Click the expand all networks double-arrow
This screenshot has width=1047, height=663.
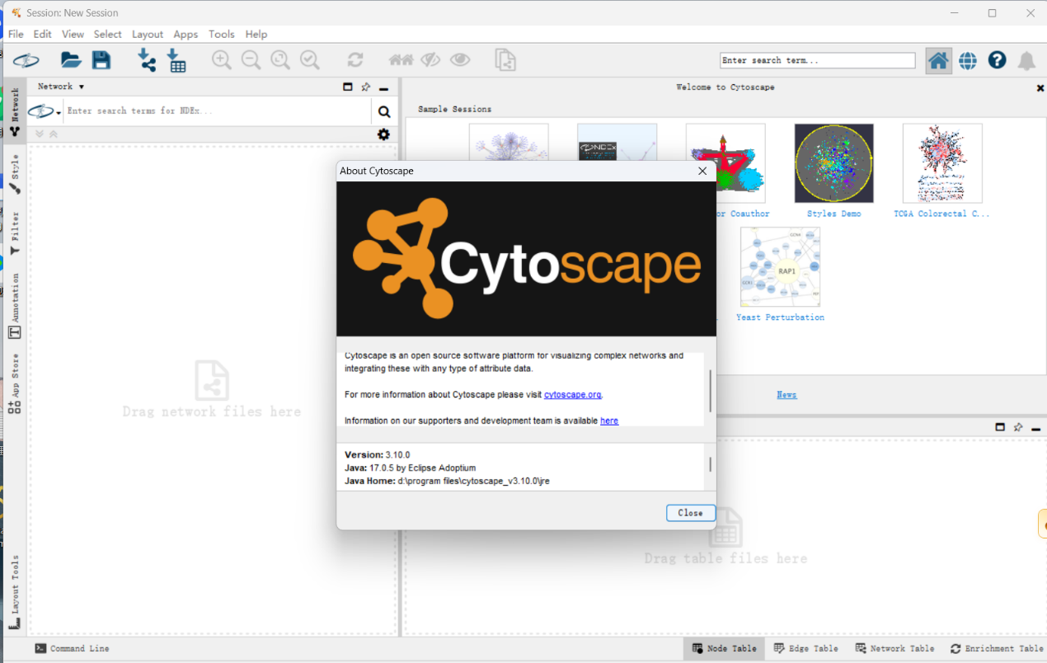pos(39,134)
